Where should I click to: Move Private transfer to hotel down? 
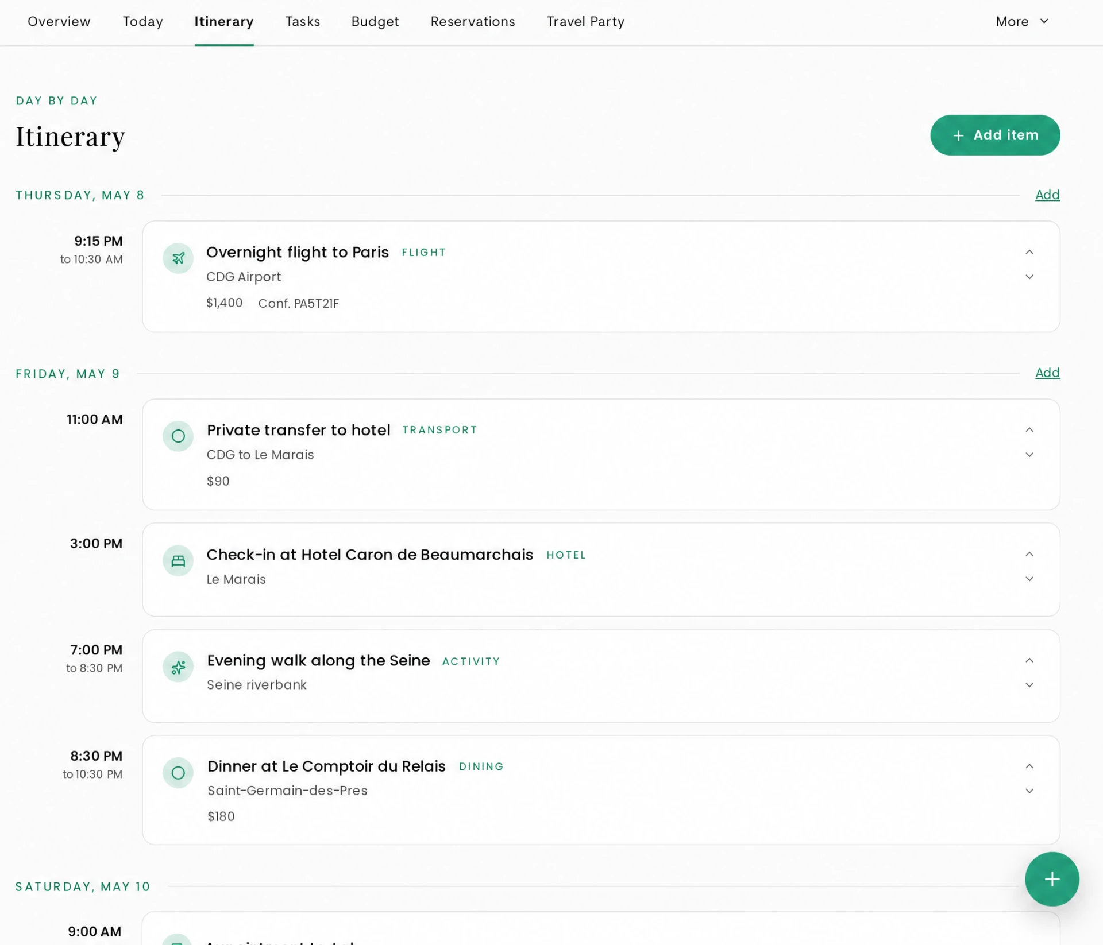click(1029, 455)
